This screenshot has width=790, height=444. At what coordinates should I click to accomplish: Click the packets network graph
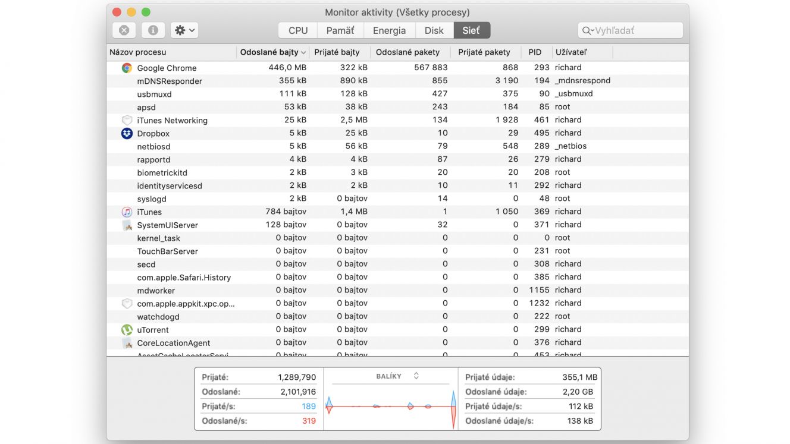tap(391, 407)
